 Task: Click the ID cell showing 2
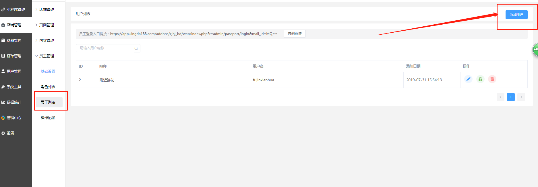coord(80,80)
